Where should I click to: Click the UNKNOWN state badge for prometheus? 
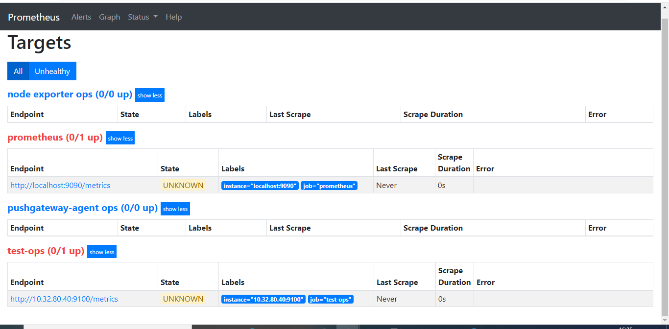coord(183,185)
